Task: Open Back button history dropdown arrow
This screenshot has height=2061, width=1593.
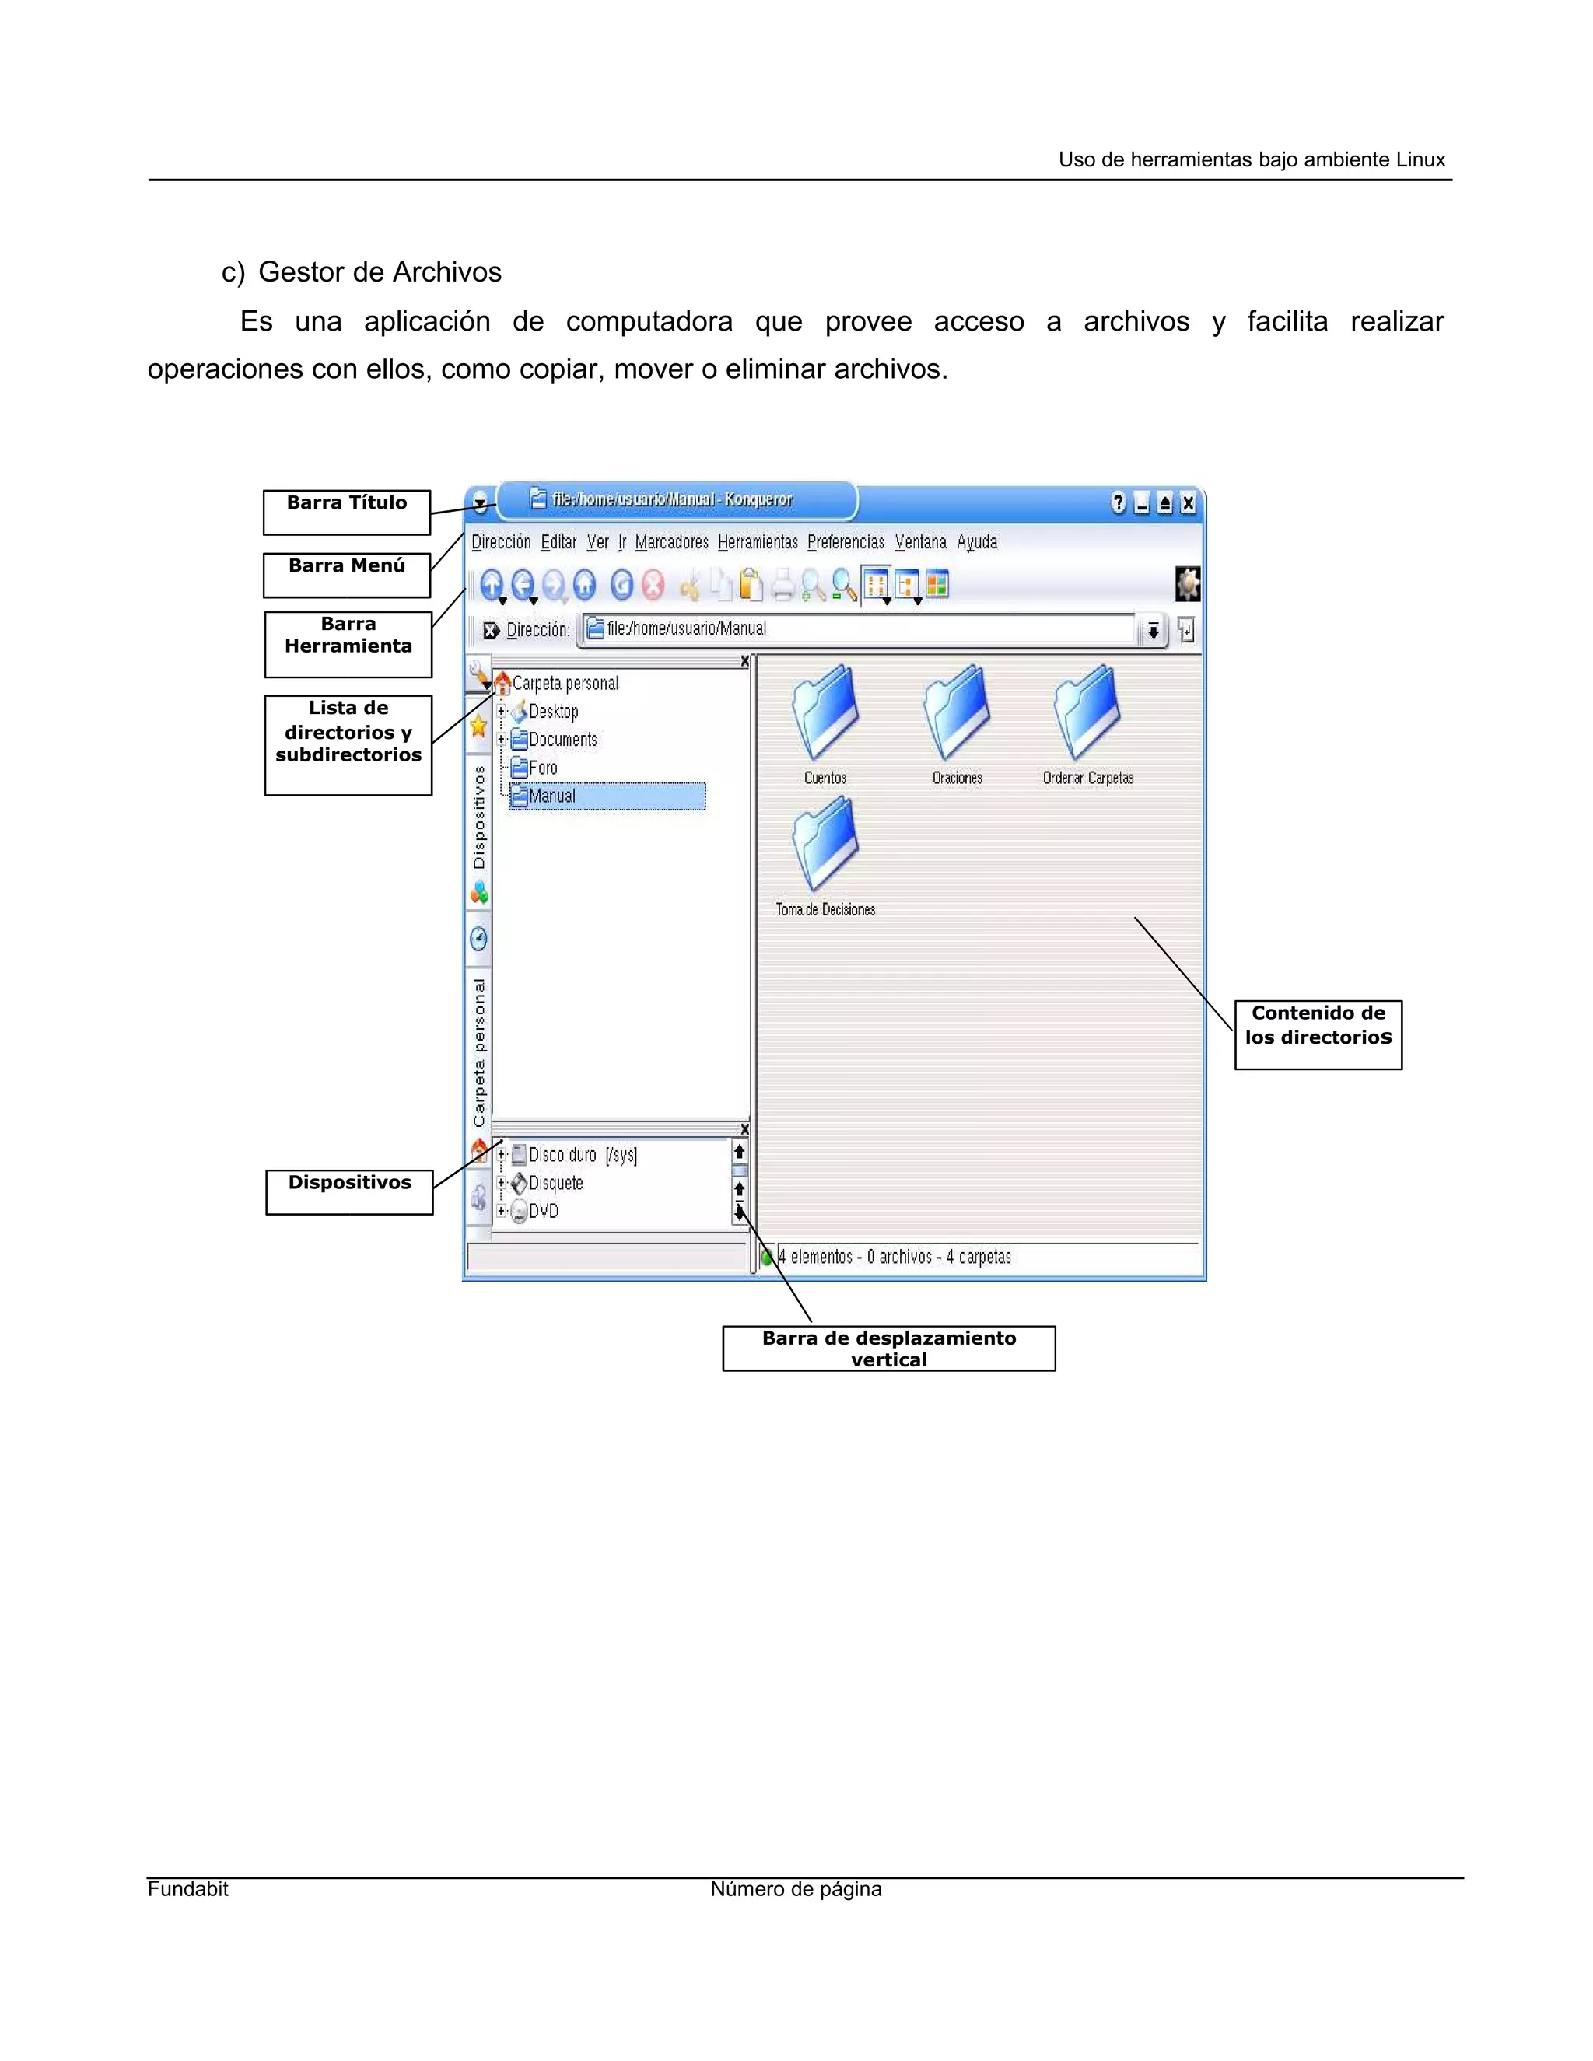Action: tap(534, 601)
